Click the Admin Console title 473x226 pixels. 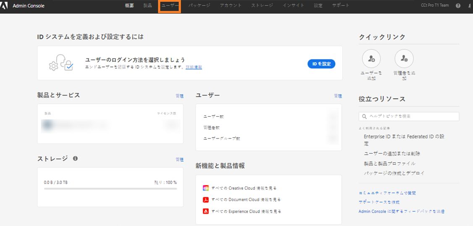coord(29,6)
